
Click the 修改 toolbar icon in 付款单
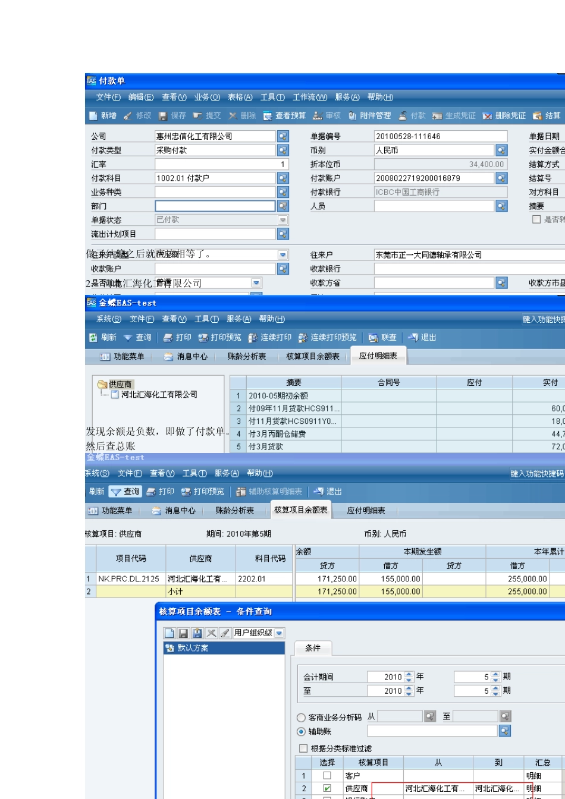[x=128, y=116]
